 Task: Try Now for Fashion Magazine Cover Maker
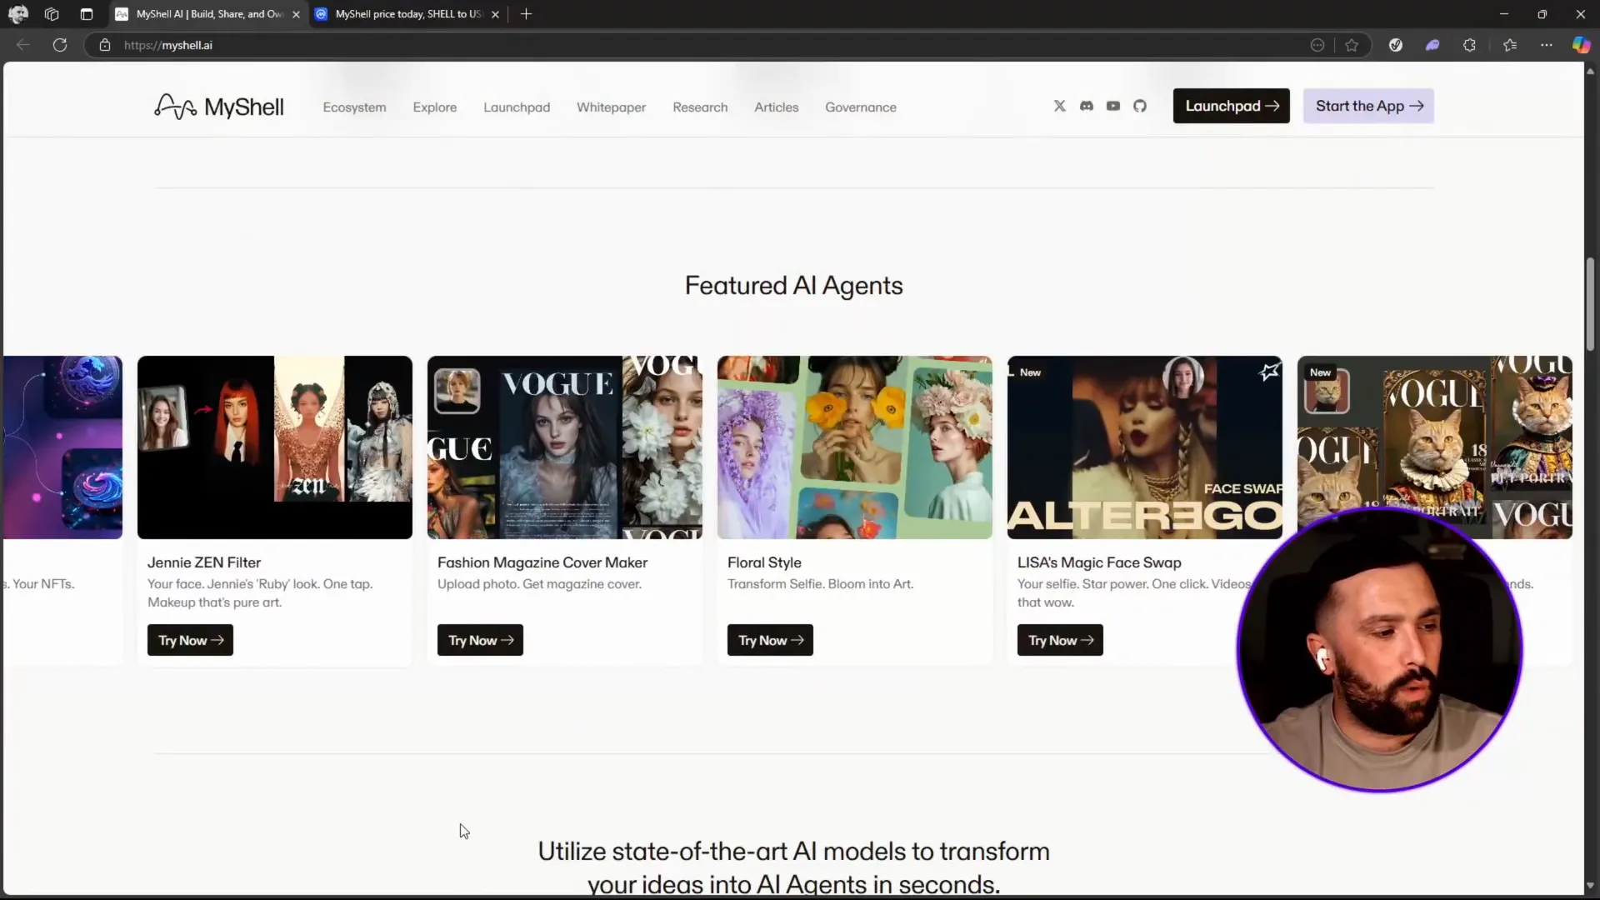coord(480,640)
